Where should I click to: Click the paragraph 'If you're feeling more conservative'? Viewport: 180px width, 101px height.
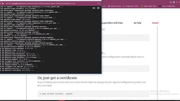pos(91,84)
